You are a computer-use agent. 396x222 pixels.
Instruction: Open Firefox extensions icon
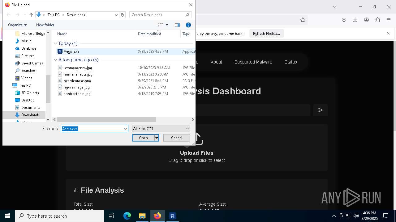(377, 20)
